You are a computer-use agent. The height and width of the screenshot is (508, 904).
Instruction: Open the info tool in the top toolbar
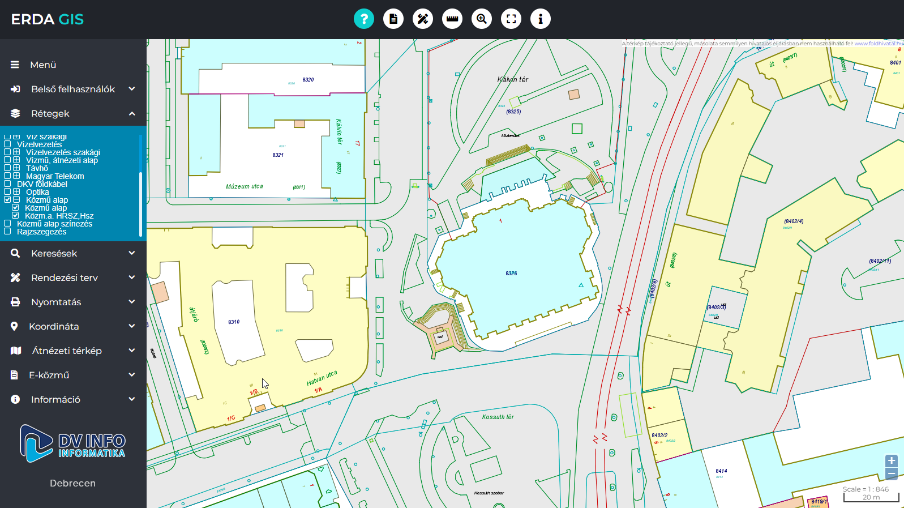pyautogui.click(x=541, y=19)
